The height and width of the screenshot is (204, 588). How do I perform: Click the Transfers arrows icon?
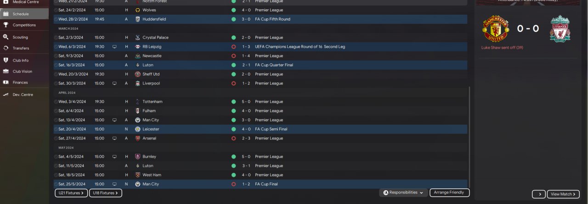tap(6, 48)
